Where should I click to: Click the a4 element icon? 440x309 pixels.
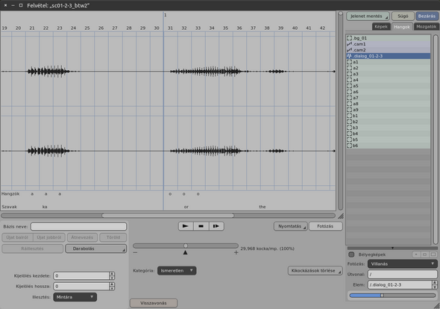[x=349, y=80]
